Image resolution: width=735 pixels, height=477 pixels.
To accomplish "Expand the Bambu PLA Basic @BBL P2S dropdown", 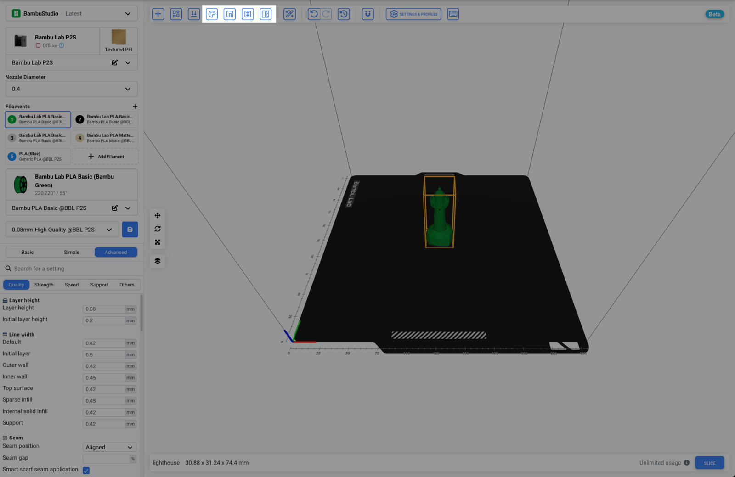I will coord(128,208).
